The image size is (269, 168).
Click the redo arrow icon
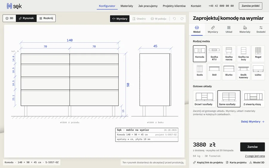point(182,19)
